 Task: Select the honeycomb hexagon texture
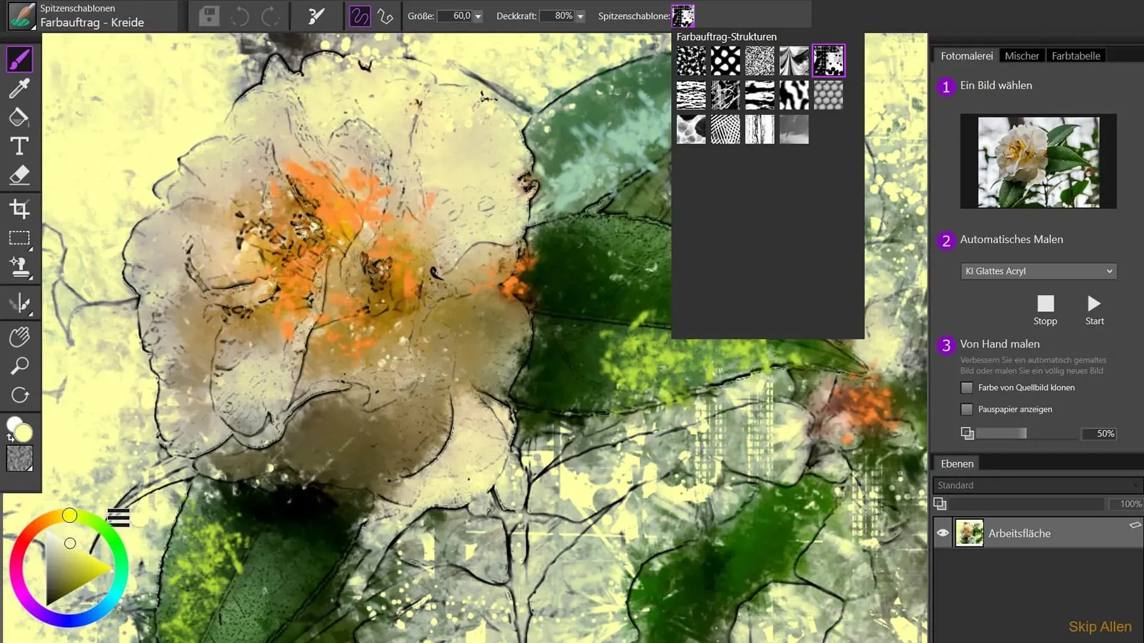[x=828, y=95]
